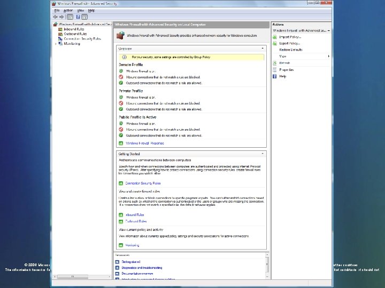Collapse the Overview section

click(263, 49)
